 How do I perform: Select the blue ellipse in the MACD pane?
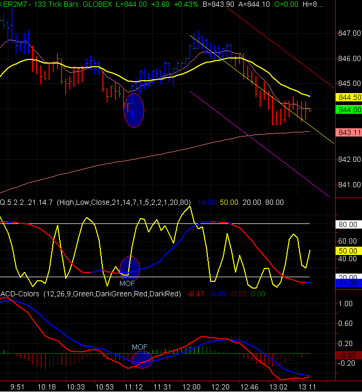(142, 360)
